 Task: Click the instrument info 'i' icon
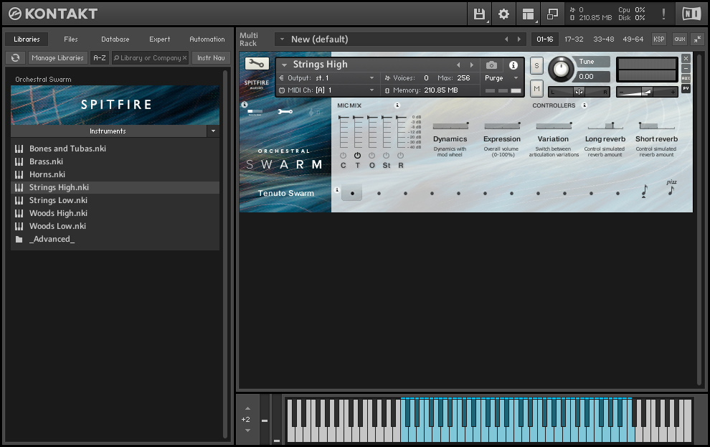513,65
